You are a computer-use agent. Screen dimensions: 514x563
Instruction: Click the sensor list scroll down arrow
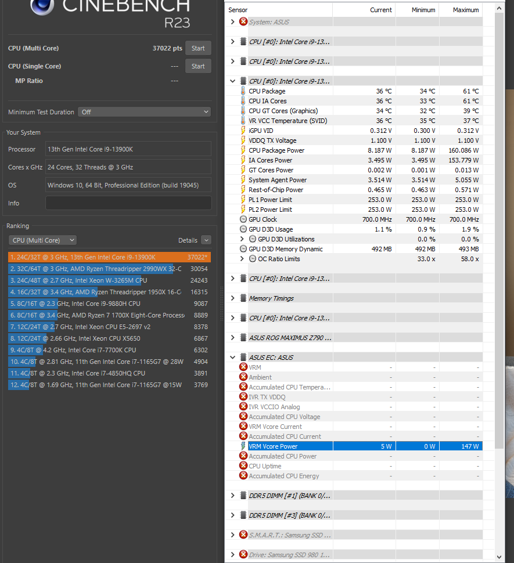(x=499, y=557)
